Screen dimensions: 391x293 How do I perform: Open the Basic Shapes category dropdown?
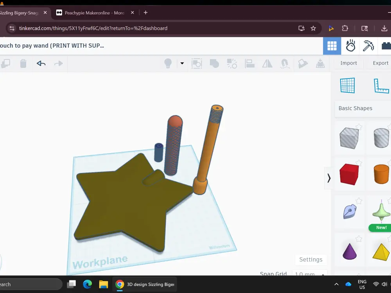[x=363, y=108]
